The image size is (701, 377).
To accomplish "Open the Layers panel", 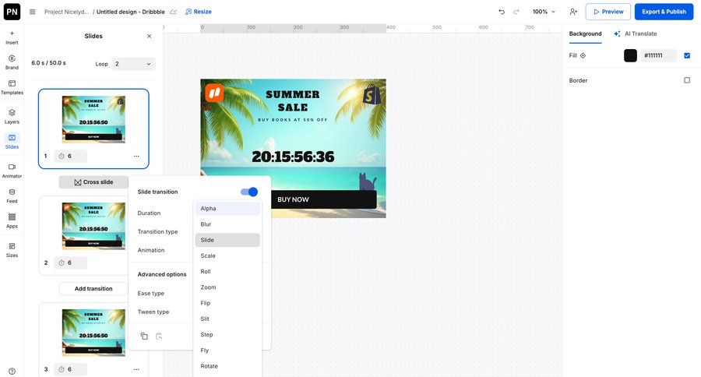I will [12, 116].
